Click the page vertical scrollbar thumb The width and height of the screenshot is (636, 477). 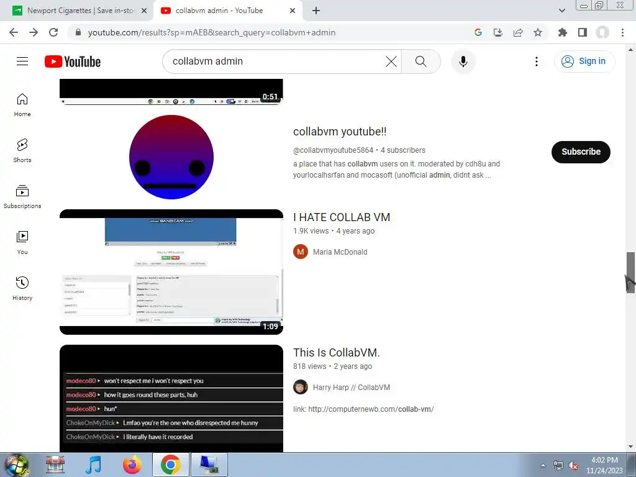pyautogui.click(x=630, y=272)
